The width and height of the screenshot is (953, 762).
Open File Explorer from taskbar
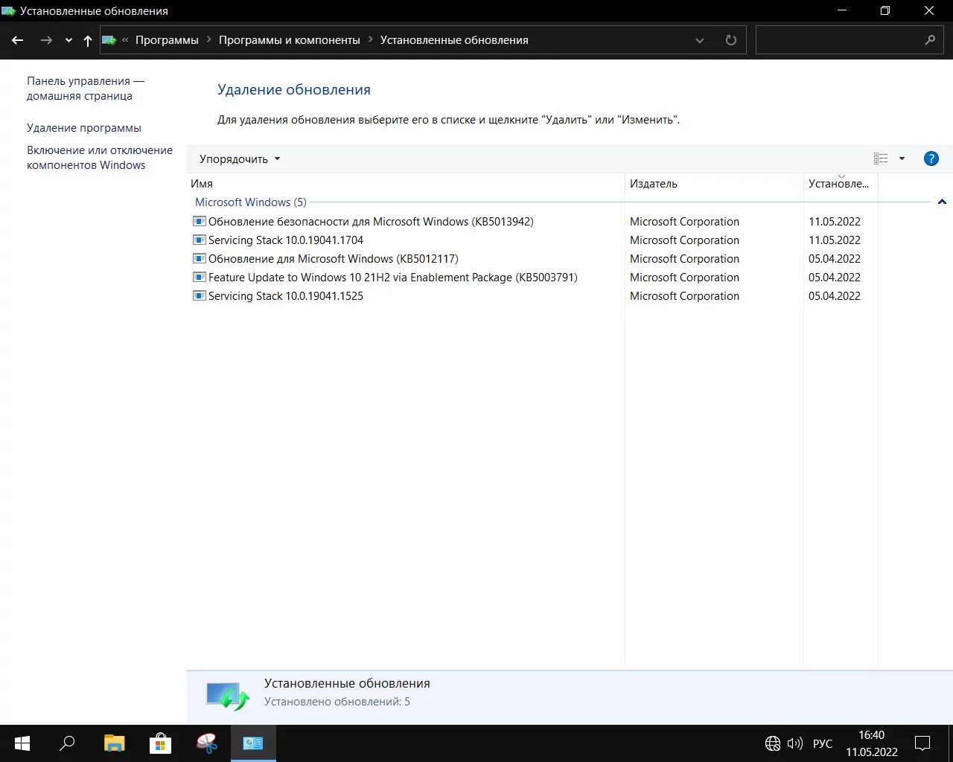click(x=114, y=743)
